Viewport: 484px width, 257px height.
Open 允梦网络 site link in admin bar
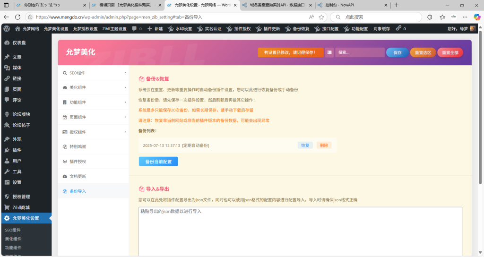(x=27, y=29)
